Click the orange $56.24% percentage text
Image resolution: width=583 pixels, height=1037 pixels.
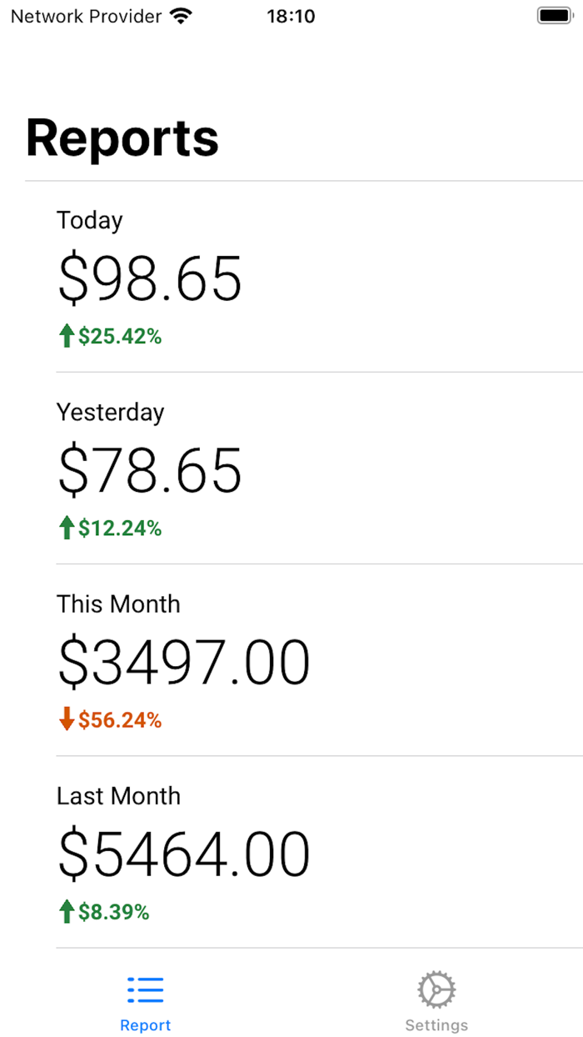[119, 719]
